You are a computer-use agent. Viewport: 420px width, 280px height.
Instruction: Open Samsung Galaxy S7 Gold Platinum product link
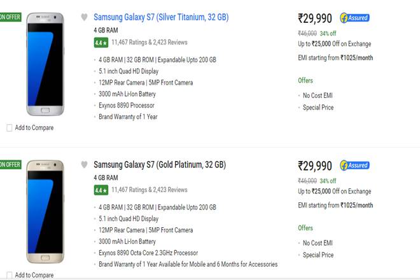tap(160, 165)
